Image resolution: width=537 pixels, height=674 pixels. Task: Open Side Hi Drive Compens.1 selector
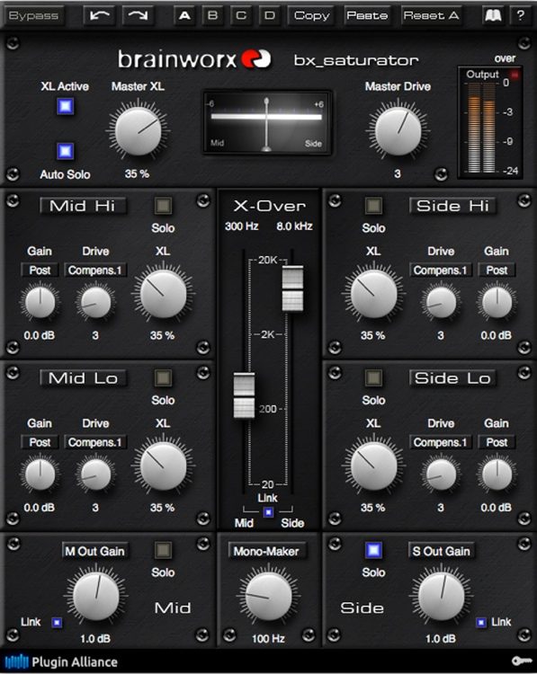coord(440,270)
